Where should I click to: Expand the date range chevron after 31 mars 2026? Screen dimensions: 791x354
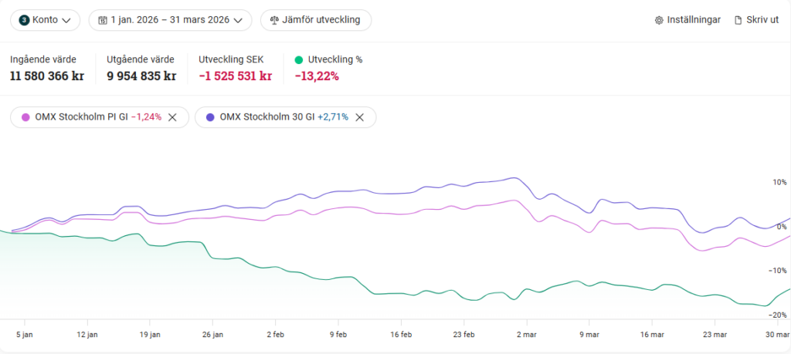pos(238,20)
